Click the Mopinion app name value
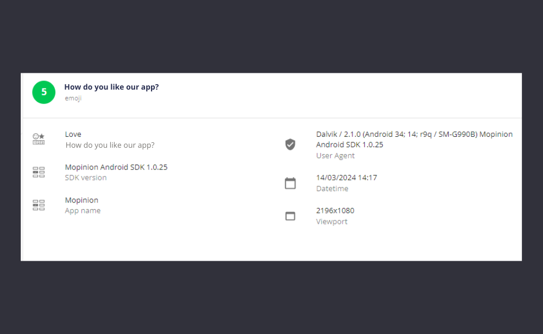543x334 pixels. tap(81, 200)
